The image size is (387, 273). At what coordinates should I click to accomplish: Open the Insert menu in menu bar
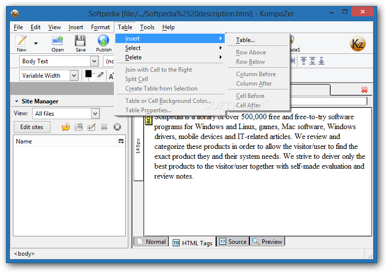(76, 27)
